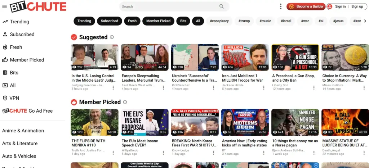Open options for 'EU's Most Insane Speech' video
This screenshot has width=369, height=168.
pyautogui.click(x=163, y=153)
